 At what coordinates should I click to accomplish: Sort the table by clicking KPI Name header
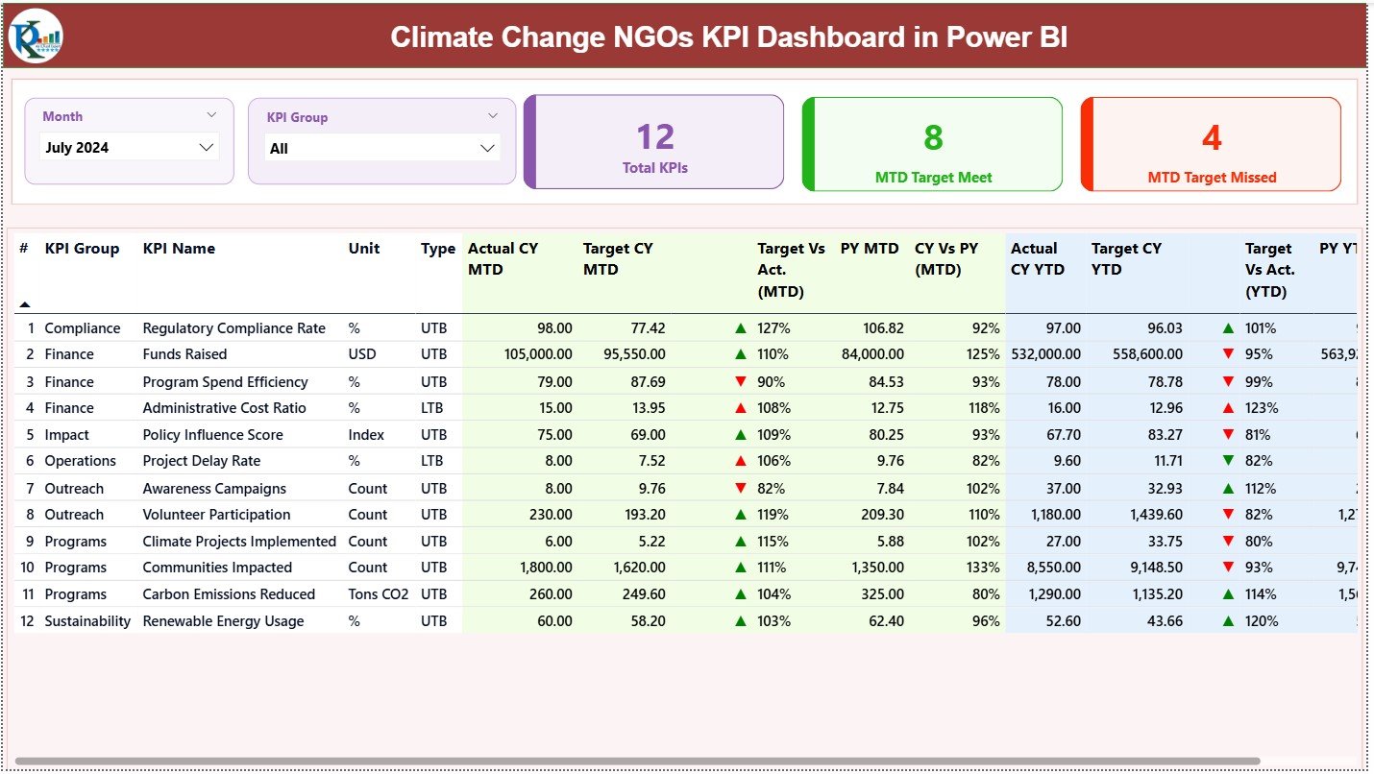point(179,248)
